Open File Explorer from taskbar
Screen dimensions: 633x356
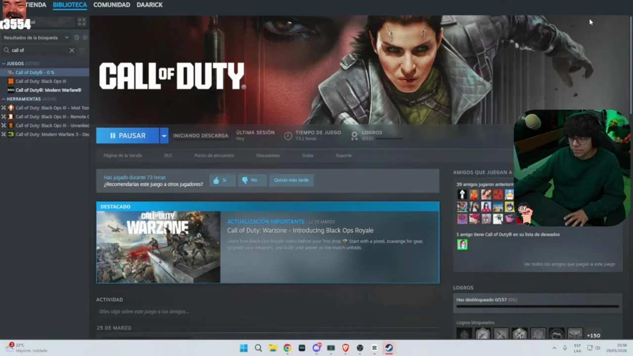(272, 348)
